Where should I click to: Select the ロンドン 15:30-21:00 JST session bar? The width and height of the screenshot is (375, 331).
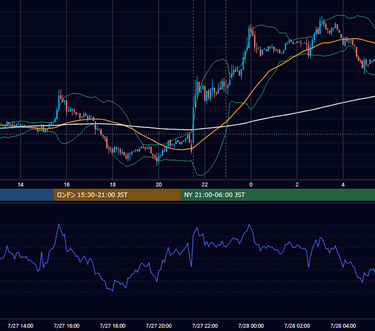(x=117, y=195)
